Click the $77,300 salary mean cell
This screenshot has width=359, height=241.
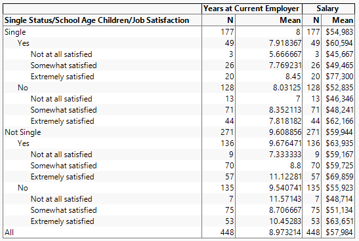point(339,77)
